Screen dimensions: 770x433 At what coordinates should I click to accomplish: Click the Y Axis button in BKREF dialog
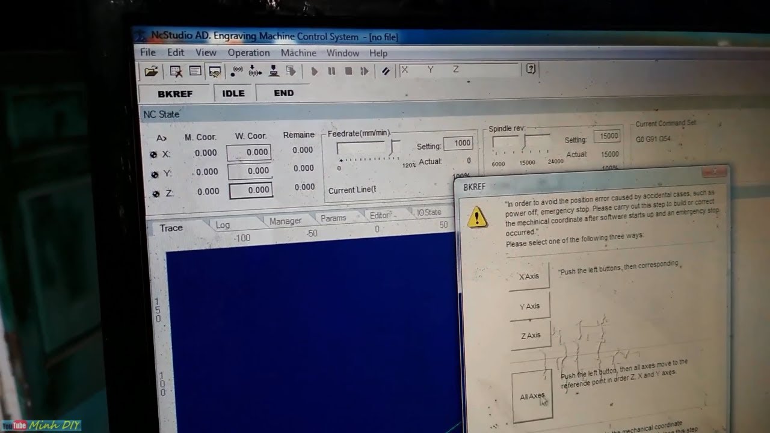(529, 306)
